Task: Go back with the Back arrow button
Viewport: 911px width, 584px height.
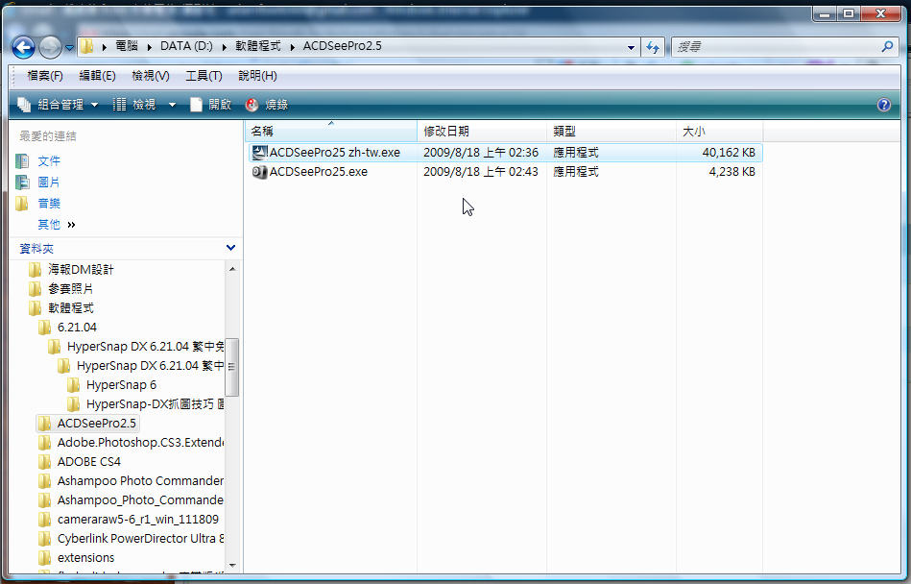Action: [24, 47]
